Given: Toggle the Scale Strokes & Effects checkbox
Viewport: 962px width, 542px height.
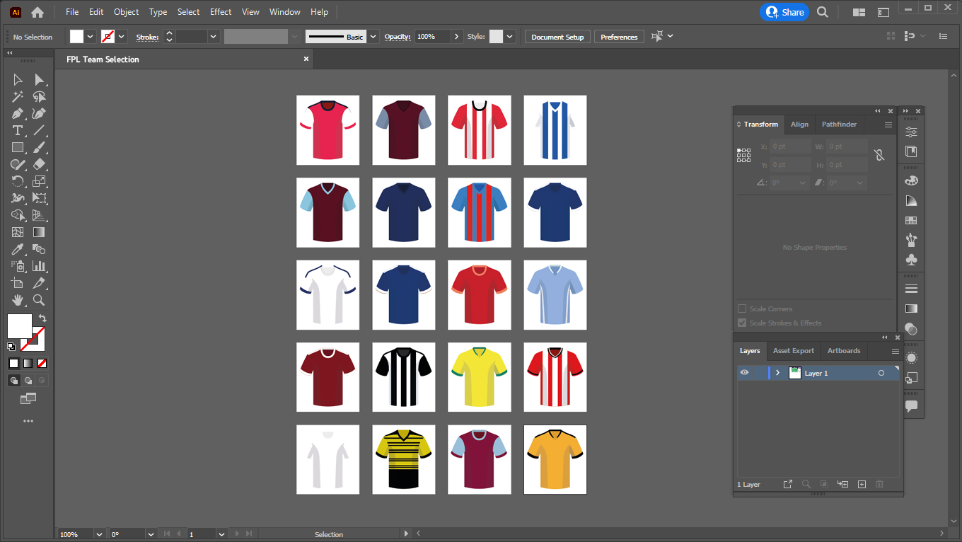Looking at the screenshot, I should click(x=742, y=323).
